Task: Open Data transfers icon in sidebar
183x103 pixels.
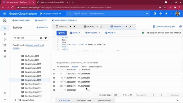Action: [5, 34]
